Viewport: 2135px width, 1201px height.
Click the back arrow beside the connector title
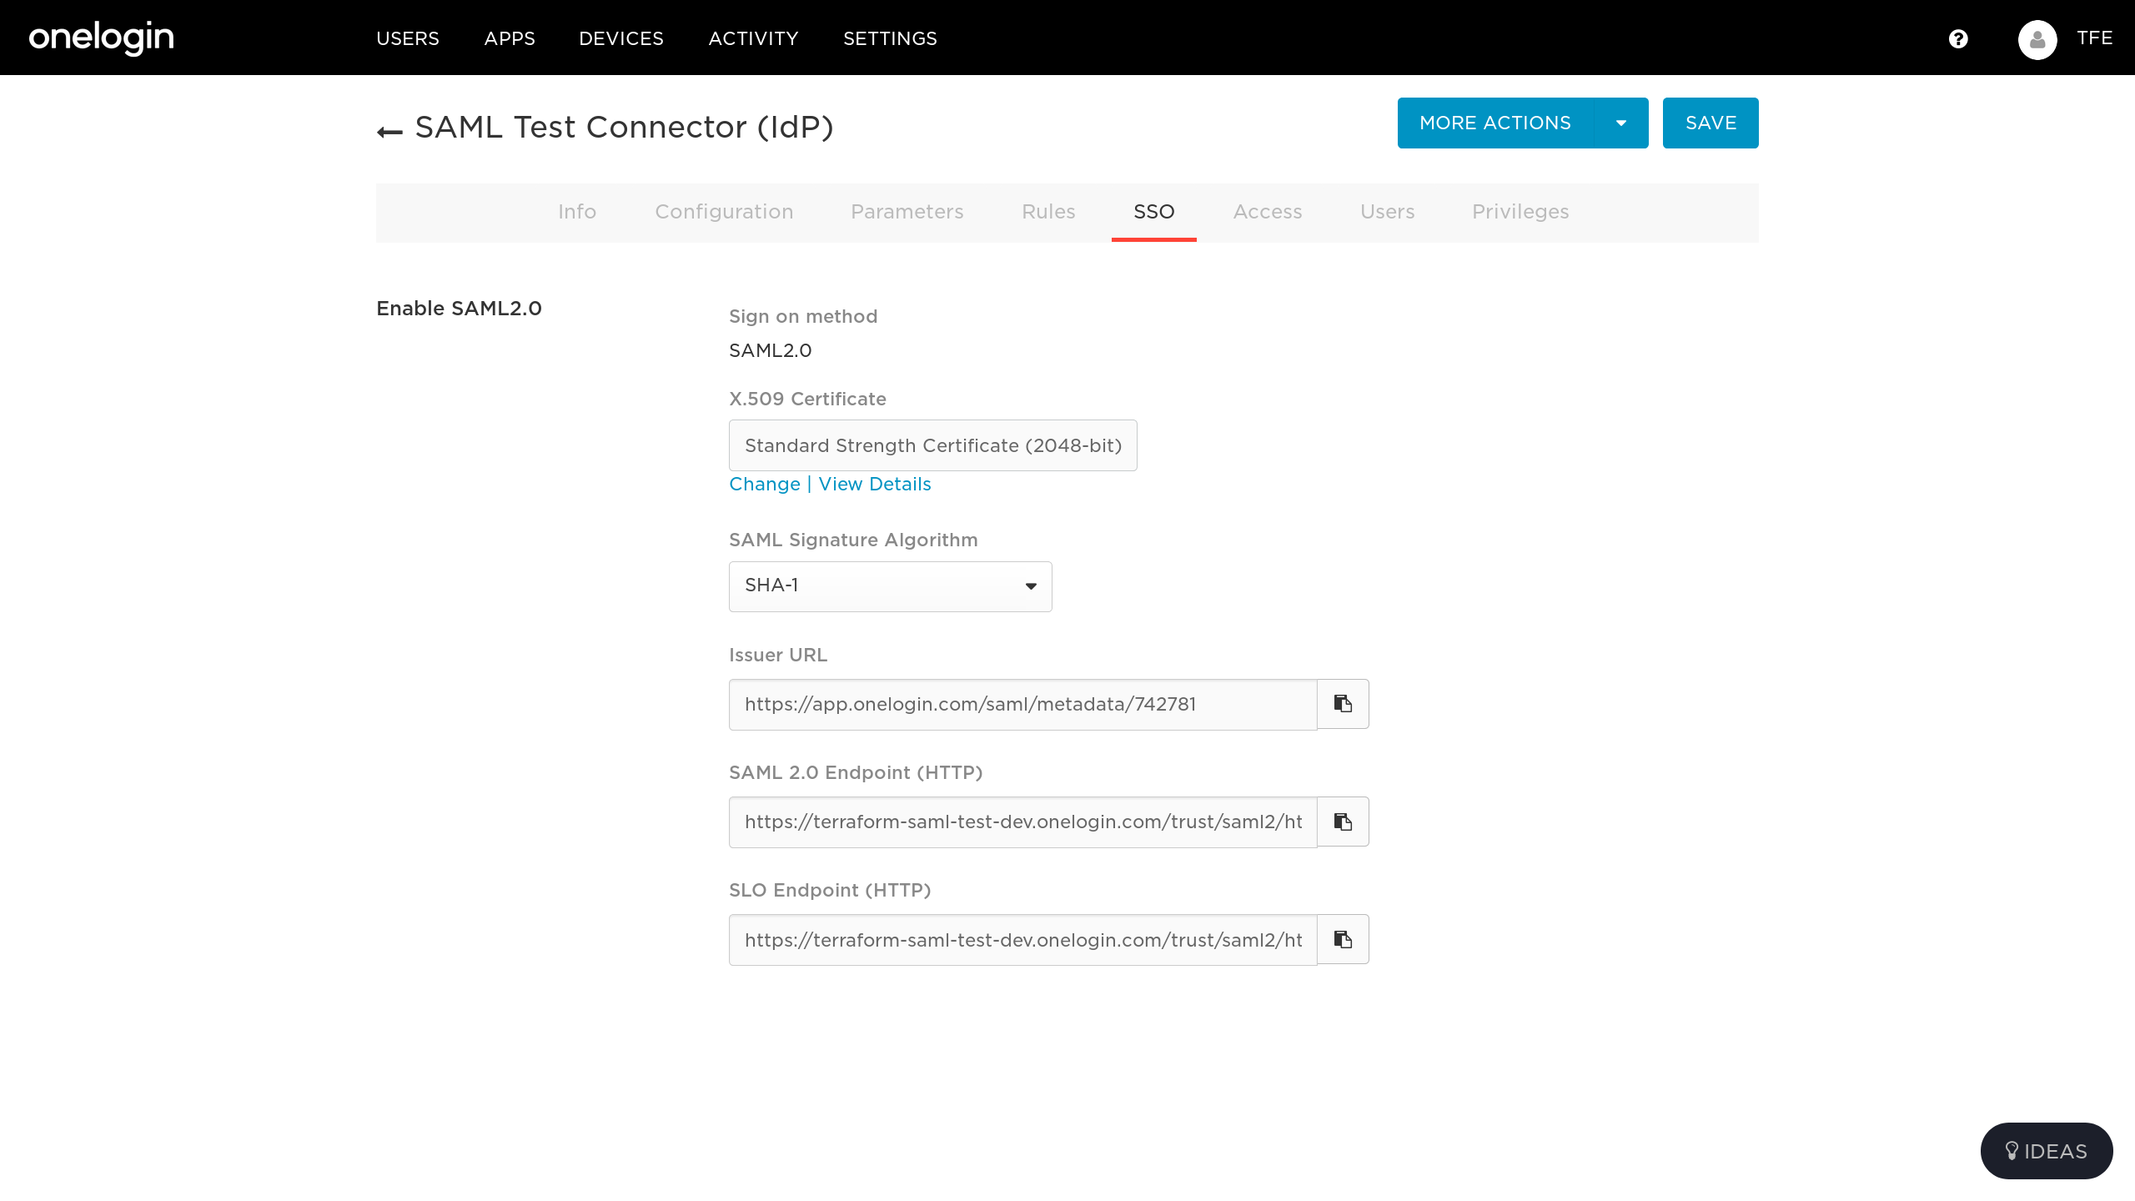(389, 131)
